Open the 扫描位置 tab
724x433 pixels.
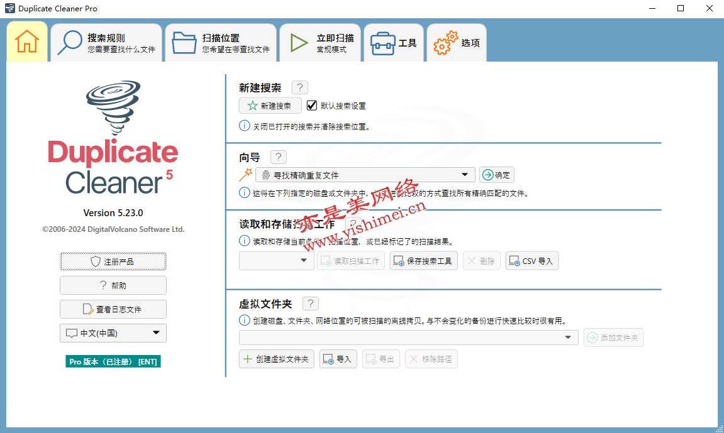click(221, 43)
